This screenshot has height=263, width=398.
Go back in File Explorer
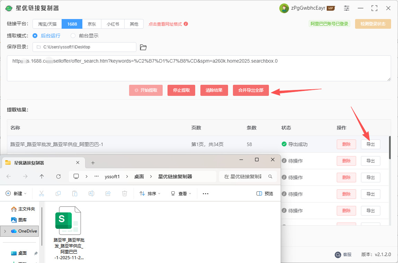pyautogui.click(x=9, y=176)
